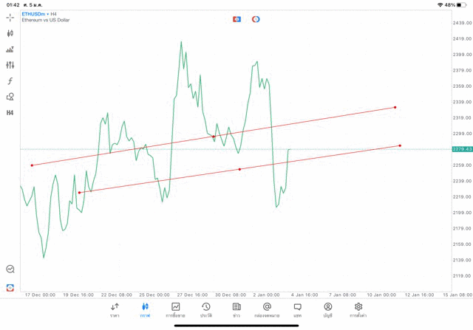The width and height of the screenshot is (473, 330).
Task: Open the กล่องจดหมาย mailbox tab
Action: (267, 310)
